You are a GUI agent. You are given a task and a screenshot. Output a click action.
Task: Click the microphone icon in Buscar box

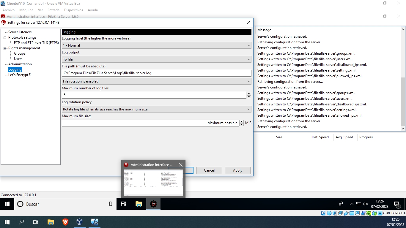[110, 204]
